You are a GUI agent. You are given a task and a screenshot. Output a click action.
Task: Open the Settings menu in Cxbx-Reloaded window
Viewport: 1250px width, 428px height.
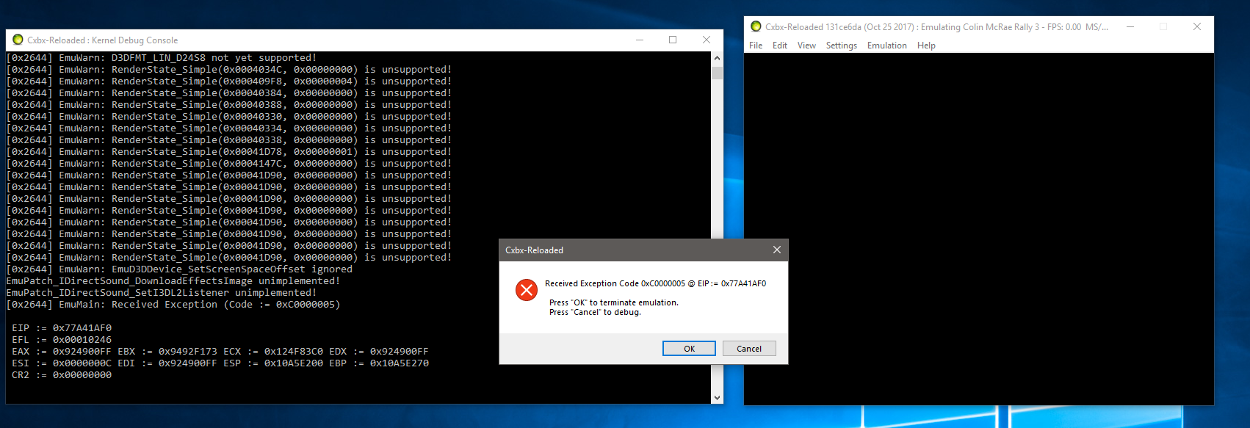pyautogui.click(x=842, y=46)
